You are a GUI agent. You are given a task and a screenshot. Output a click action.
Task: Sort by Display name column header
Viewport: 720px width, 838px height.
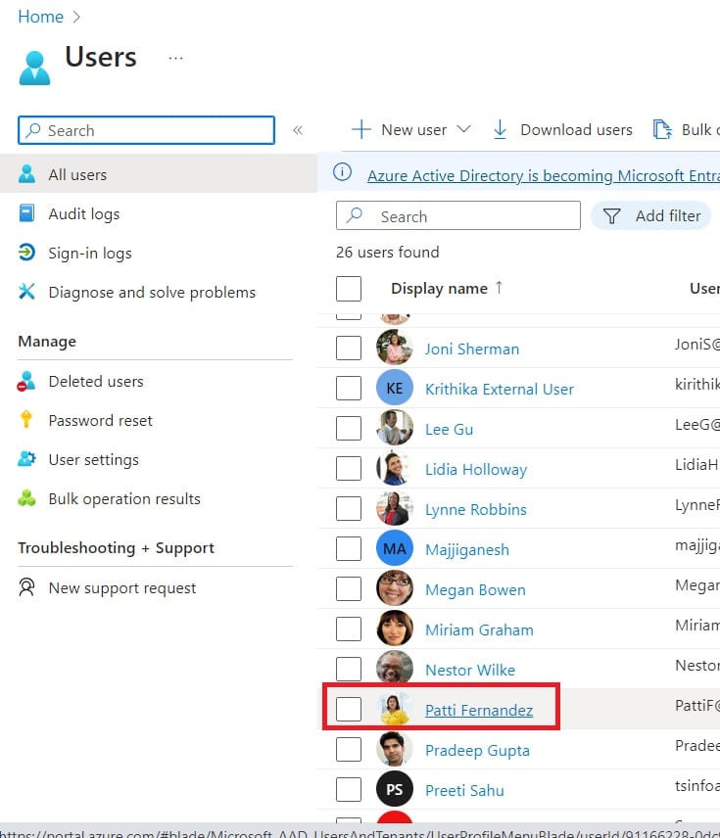[439, 289]
